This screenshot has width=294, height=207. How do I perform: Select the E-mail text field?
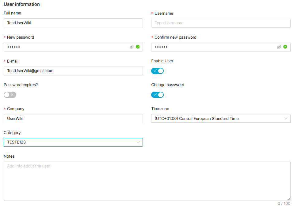tap(73, 71)
